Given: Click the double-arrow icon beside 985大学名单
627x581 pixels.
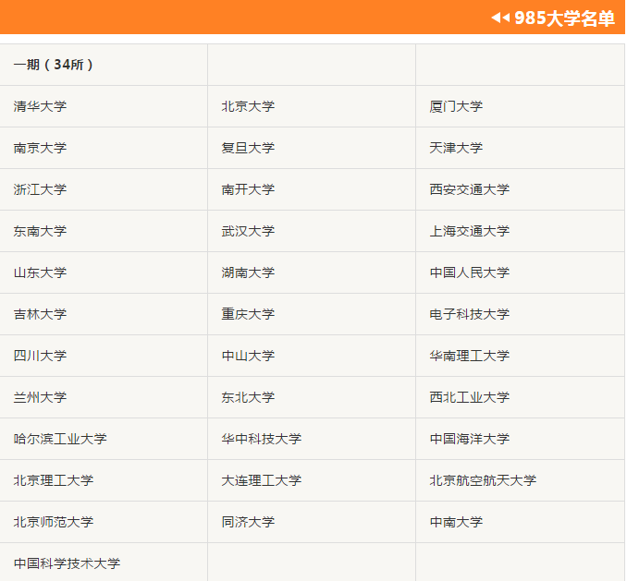Looking at the screenshot, I should coord(500,18).
